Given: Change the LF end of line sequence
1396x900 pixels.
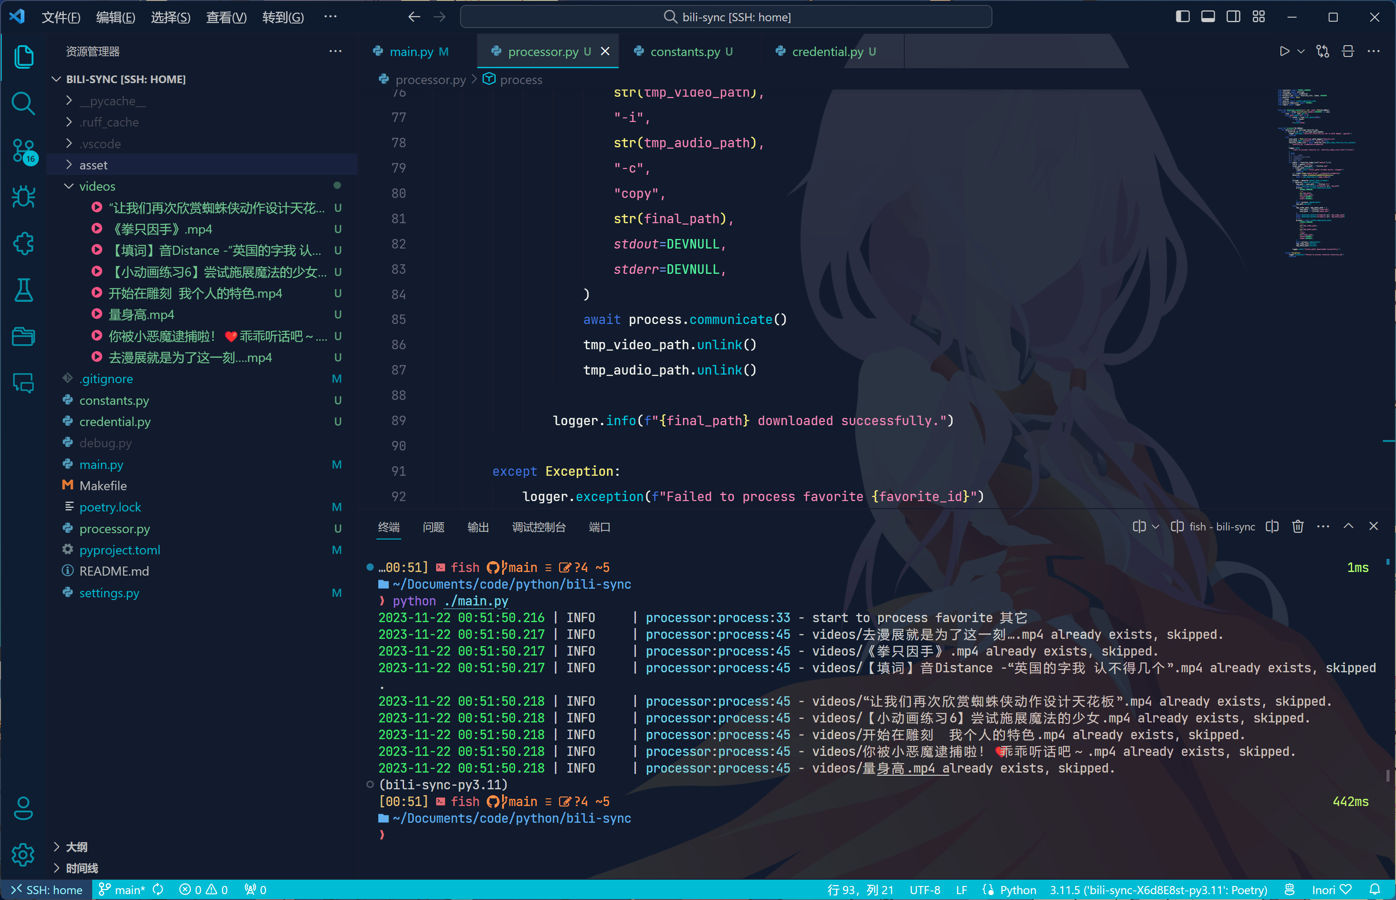Looking at the screenshot, I should click(x=961, y=890).
